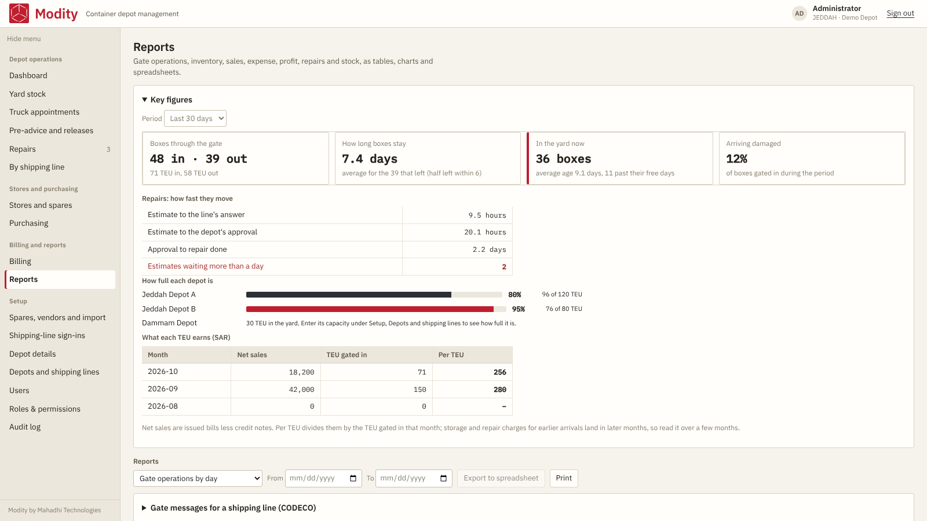Go to Dashboard
Image resolution: width=927 pixels, height=521 pixels.
tap(60, 75)
